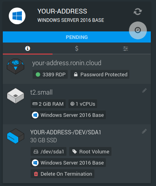Edit the t2.small machine type pencil
Screen dimensions: 156x186
144,90
